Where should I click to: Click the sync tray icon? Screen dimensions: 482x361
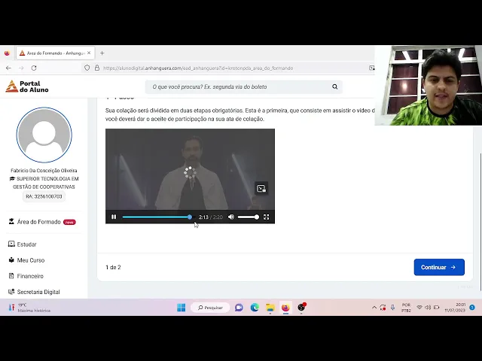[383, 308]
